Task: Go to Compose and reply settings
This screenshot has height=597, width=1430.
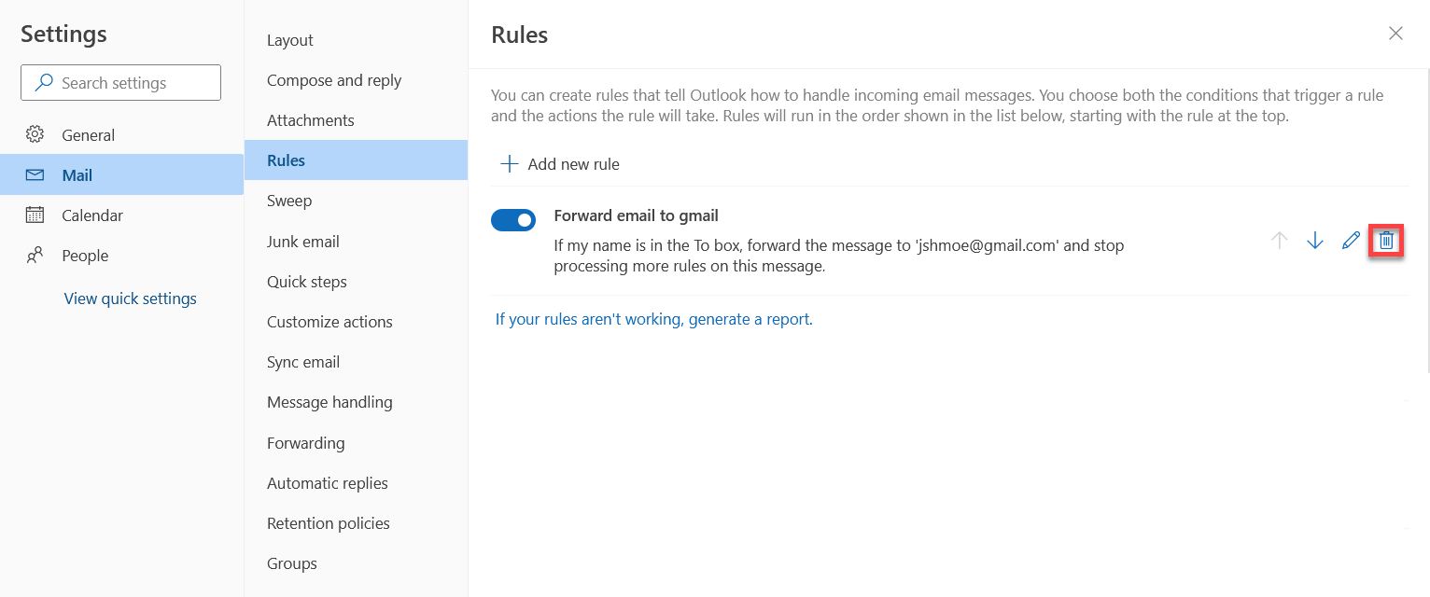Action: click(x=334, y=80)
